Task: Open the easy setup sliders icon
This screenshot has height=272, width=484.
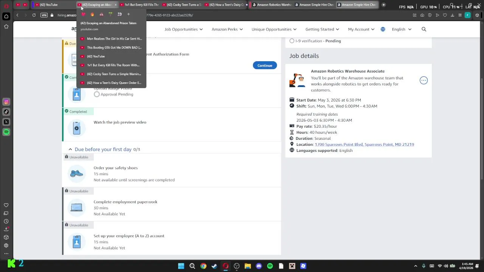Action: pyautogui.click(x=460, y=15)
